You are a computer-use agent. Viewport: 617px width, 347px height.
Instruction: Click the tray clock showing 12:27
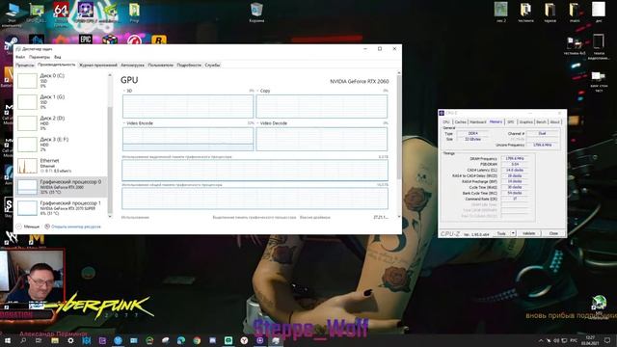tap(590, 340)
